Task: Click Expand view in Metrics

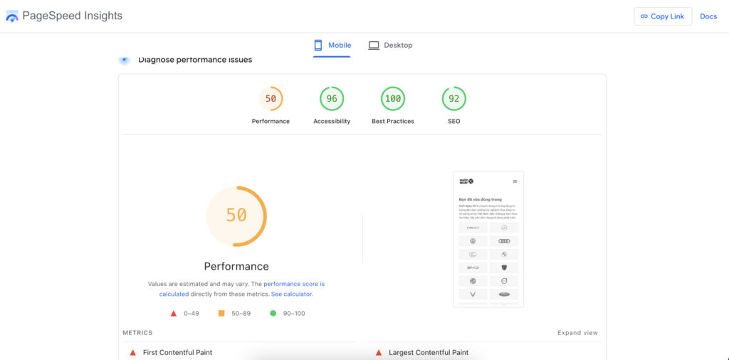Action: tap(577, 332)
